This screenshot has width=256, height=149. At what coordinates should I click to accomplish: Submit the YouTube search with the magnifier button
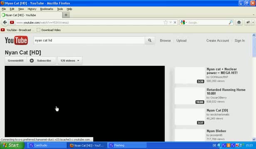click(x=150, y=40)
